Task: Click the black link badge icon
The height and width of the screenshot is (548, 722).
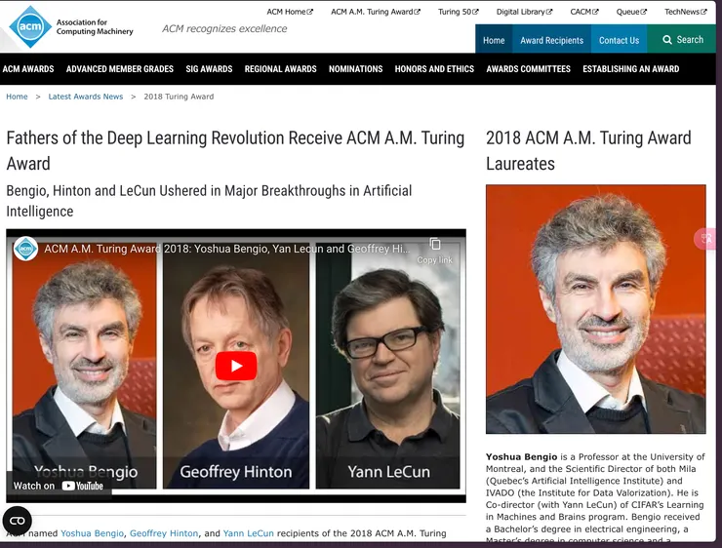Action: [17, 521]
